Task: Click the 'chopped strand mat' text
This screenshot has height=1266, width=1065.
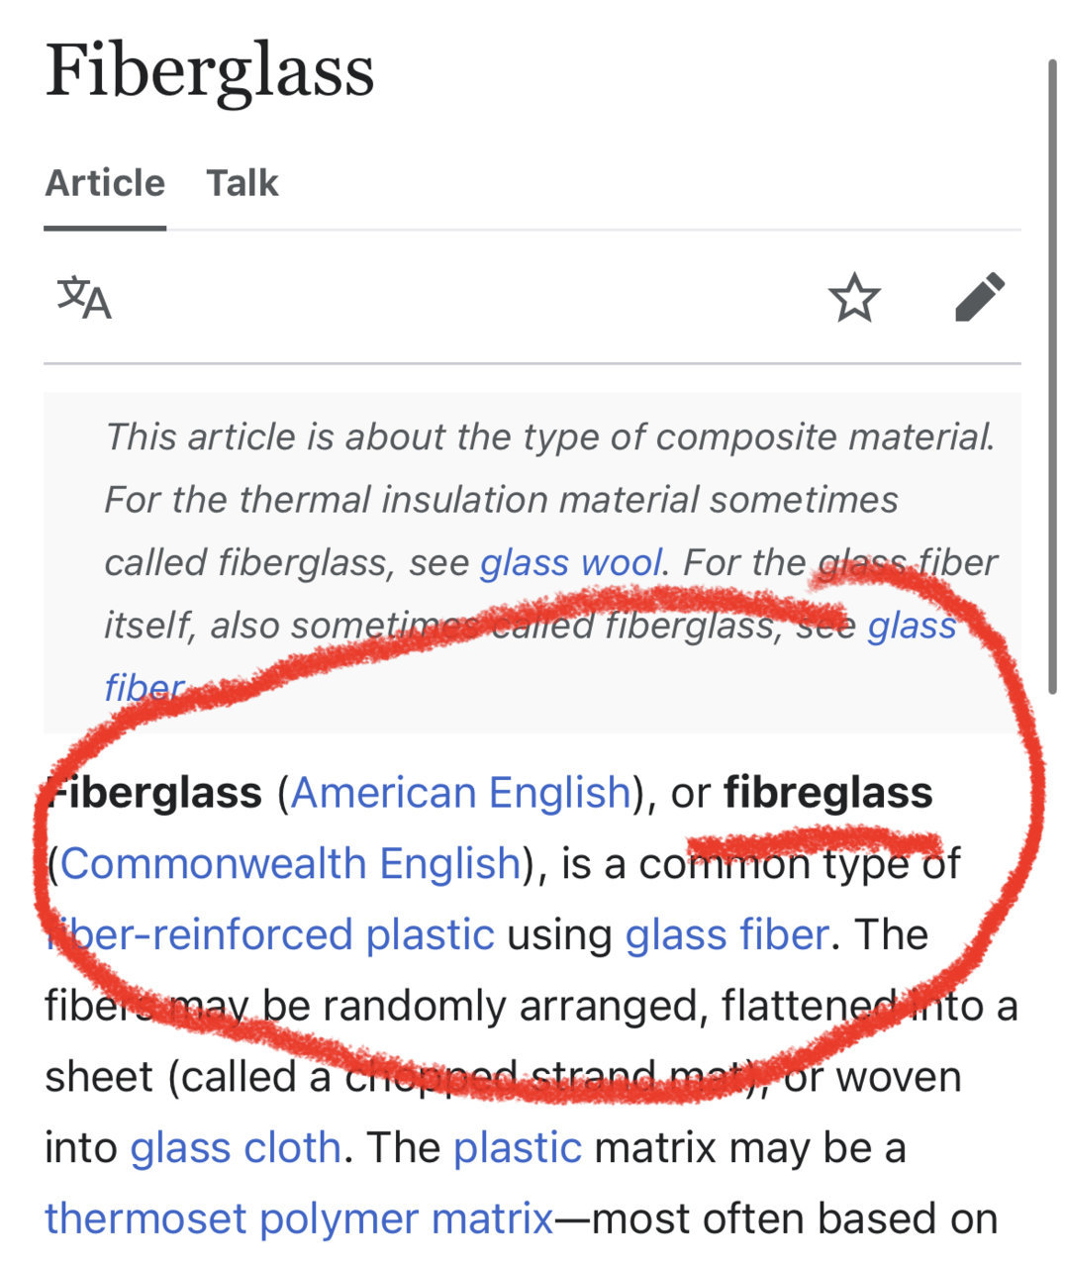Action: (542, 1076)
